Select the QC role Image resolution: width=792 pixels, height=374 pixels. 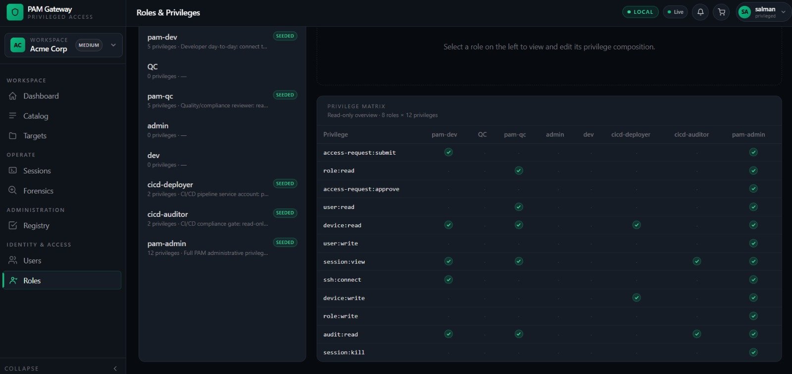tap(222, 71)
